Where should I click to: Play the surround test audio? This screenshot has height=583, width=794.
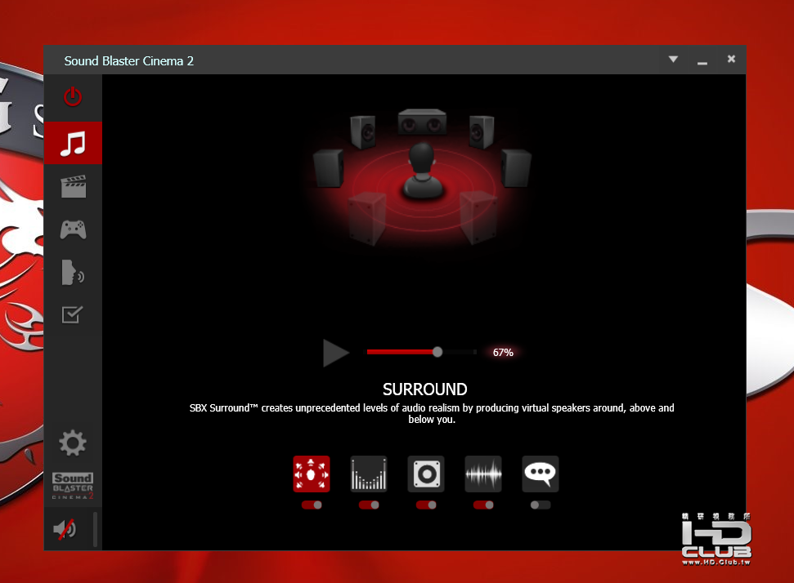336,353
